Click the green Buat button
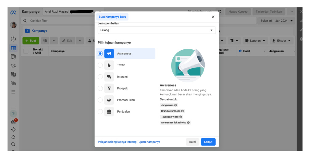Image resolution: width=315 pixels, height=161 pixels. click(x=31, y=41)
